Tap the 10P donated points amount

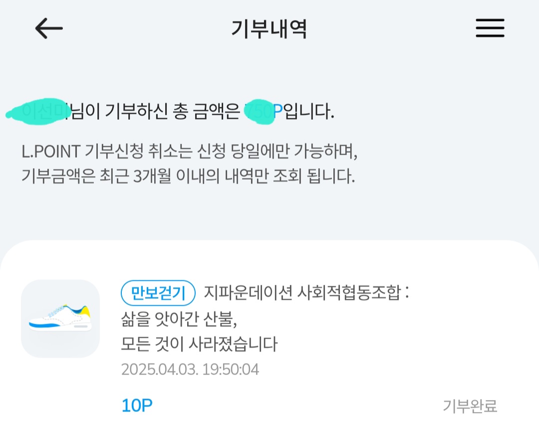pos(136,406)
